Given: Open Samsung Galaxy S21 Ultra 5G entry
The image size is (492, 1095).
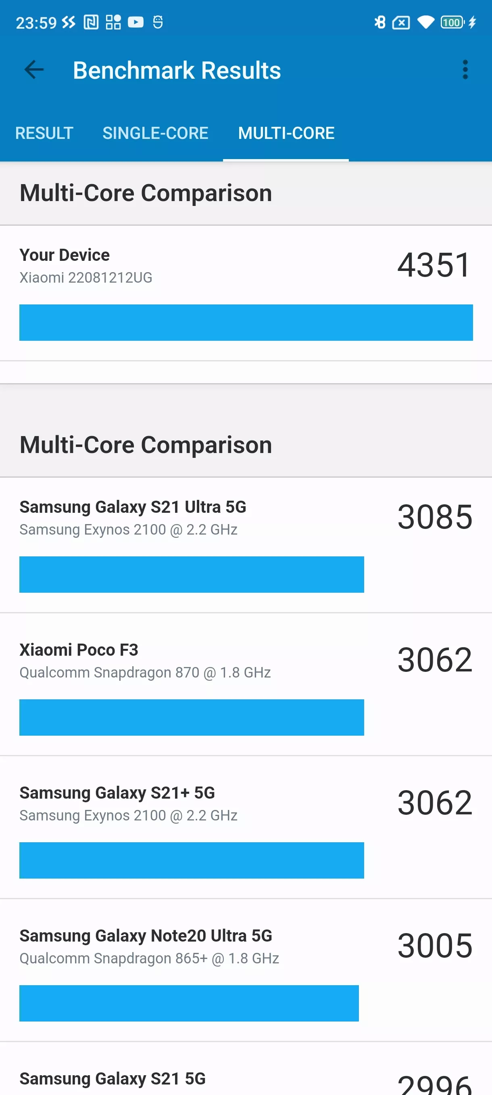Looking at the screenshot, I should tap(246, 545).
